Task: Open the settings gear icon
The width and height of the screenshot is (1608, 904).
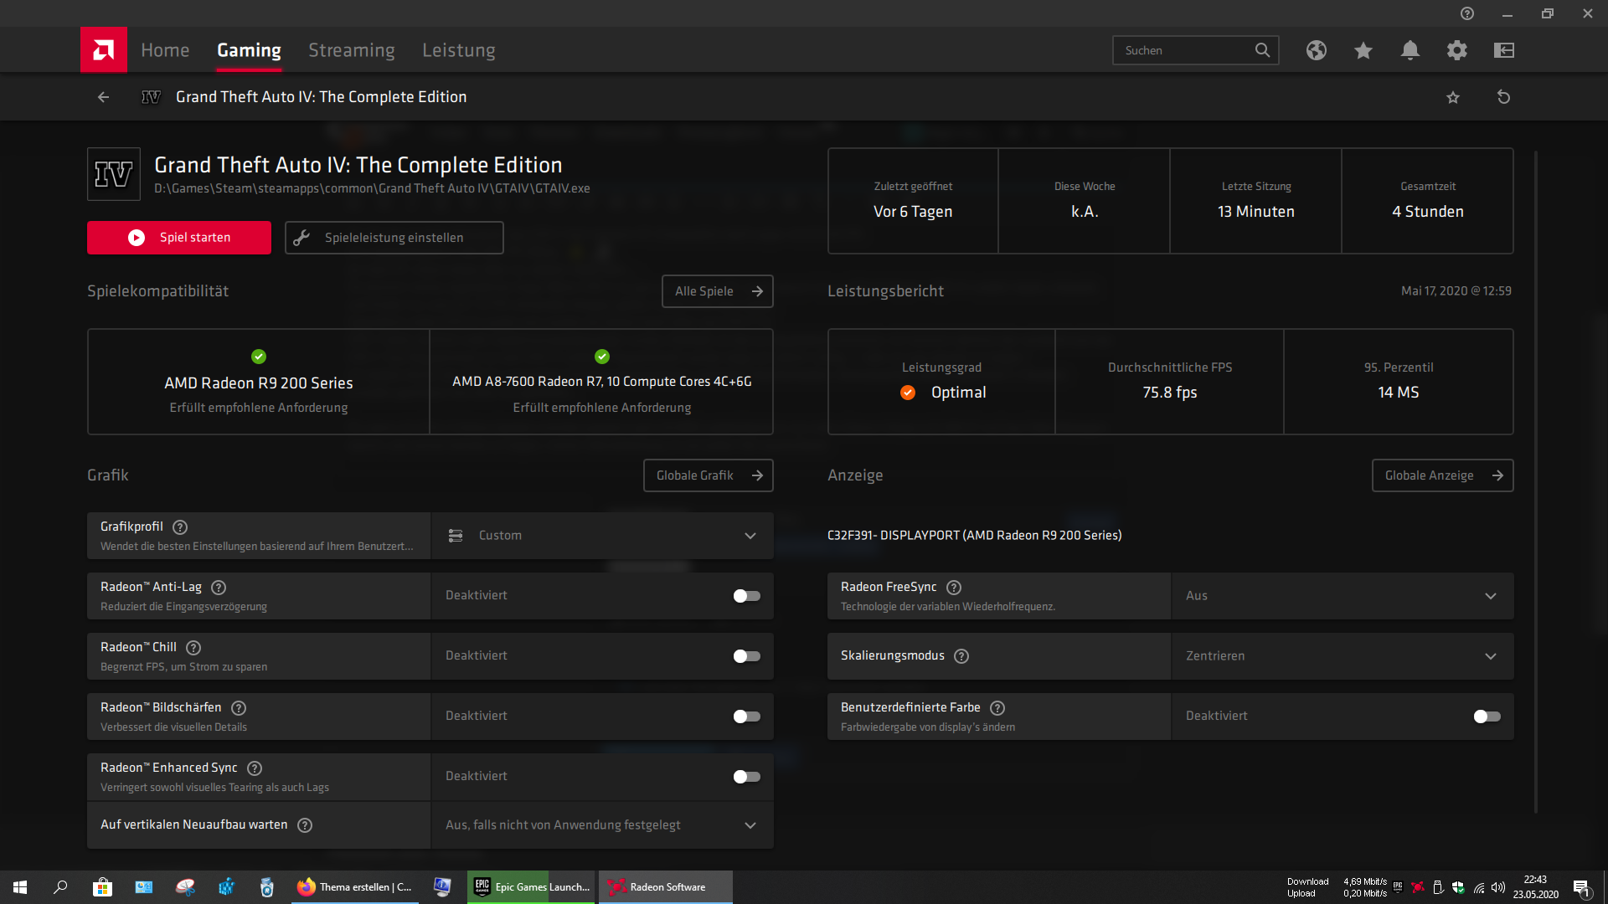Action: click(x=1457, y=50)
